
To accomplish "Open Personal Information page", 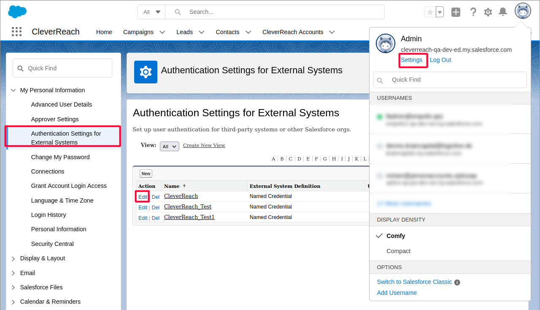I will click(x=59, y=229).
